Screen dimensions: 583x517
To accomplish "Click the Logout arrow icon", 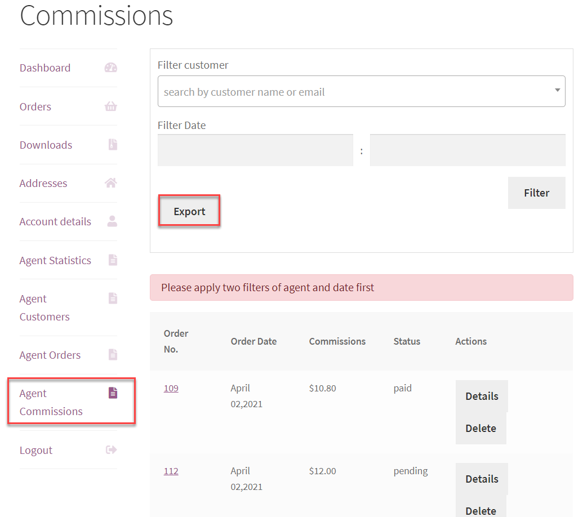I will (x=111, y=450).
